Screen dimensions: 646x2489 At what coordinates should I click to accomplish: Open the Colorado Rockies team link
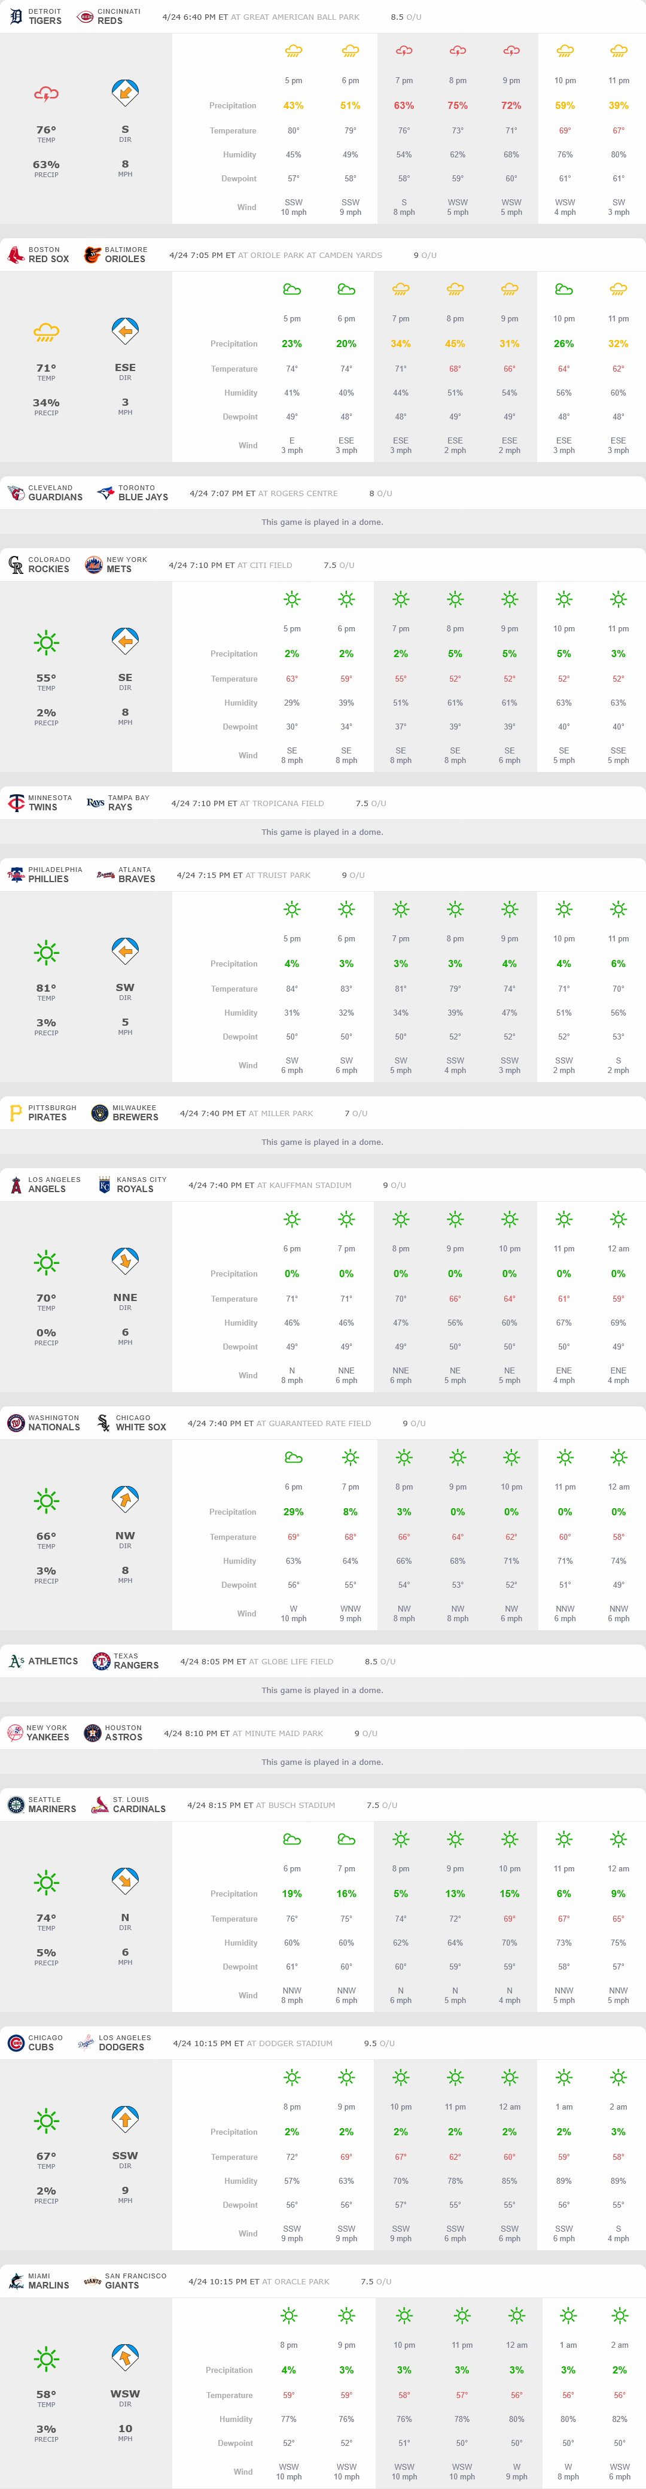(48, 565)
